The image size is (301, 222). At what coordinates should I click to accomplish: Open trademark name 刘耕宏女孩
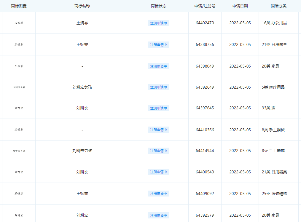coord(82,87)
